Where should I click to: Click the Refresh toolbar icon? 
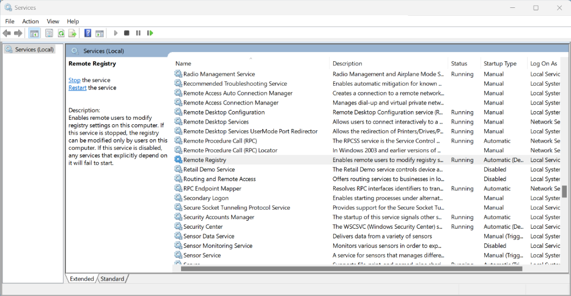click(x=61, y=33)
